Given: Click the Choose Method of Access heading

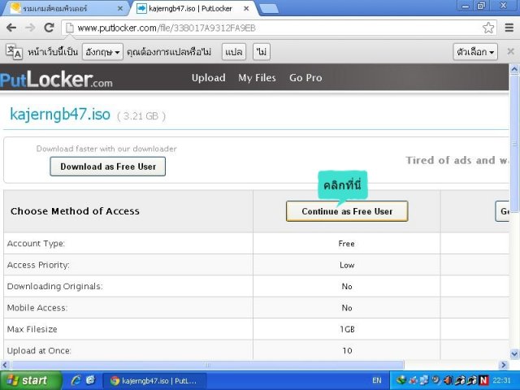Looking at the screenshot, I should pos(75,211).
